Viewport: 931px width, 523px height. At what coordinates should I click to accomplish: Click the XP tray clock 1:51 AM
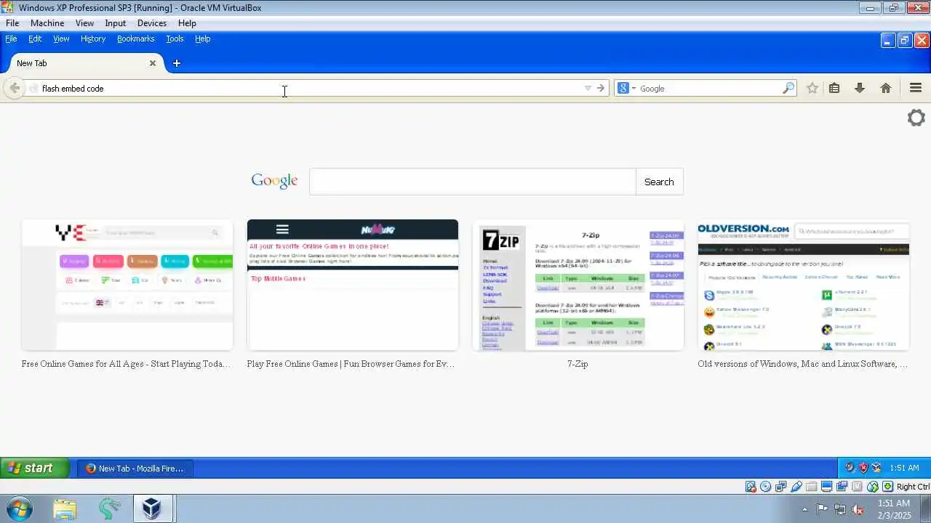pyautogui.click(x=904, y=468)
